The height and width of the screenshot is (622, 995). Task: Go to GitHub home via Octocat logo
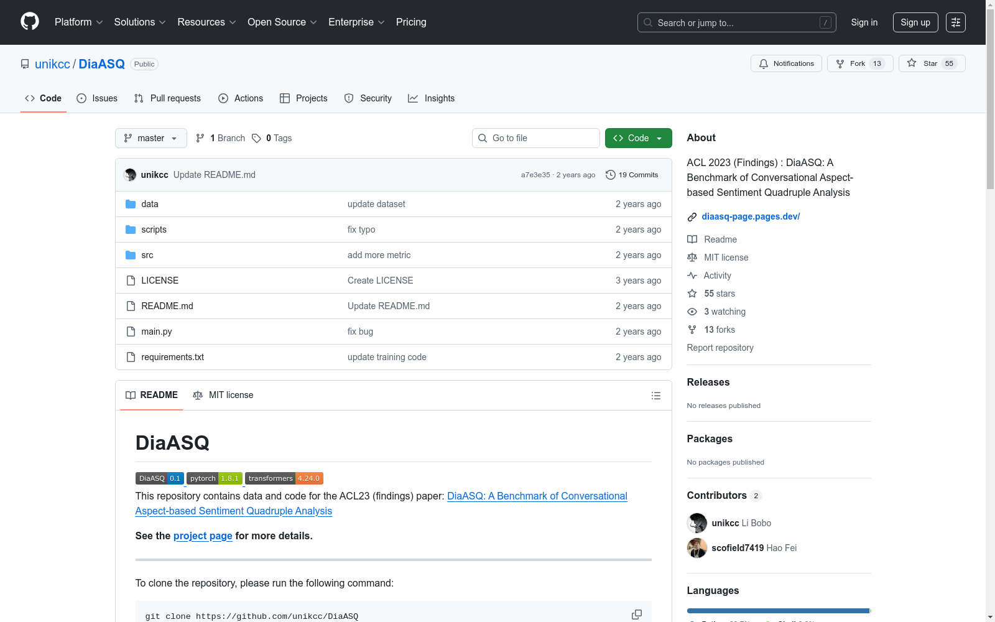[x=30, y=22]
